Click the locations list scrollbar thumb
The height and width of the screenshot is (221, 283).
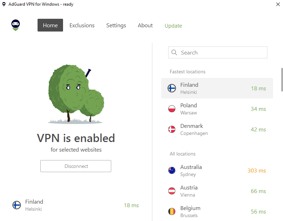tap(282, 80)
